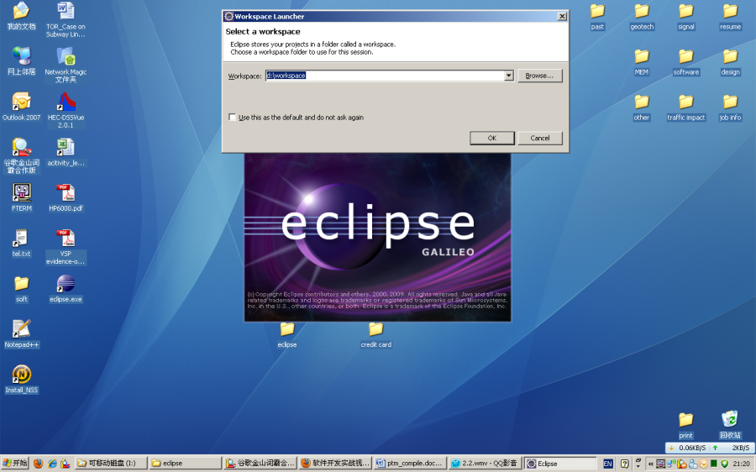
Task: Switch to eclipse folder taskbar button
Action: click(185, 464)
